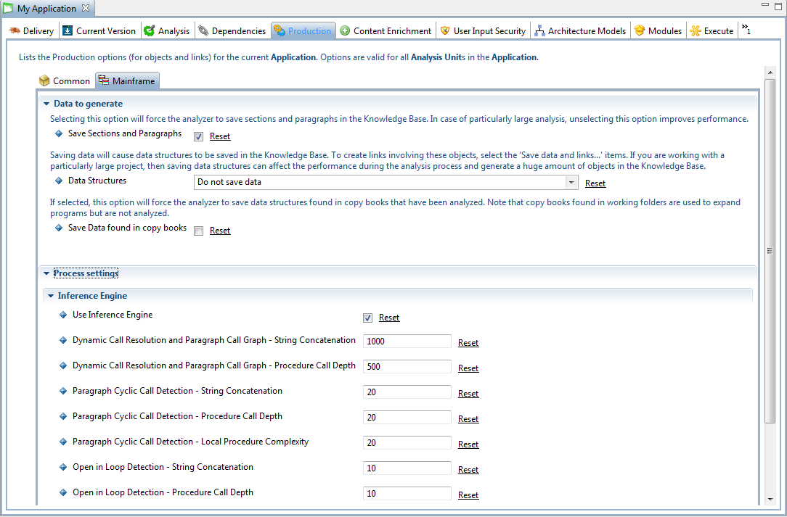Click the Execute tab star icon
This screenshot has width=787, height=517.
(696, 31)
